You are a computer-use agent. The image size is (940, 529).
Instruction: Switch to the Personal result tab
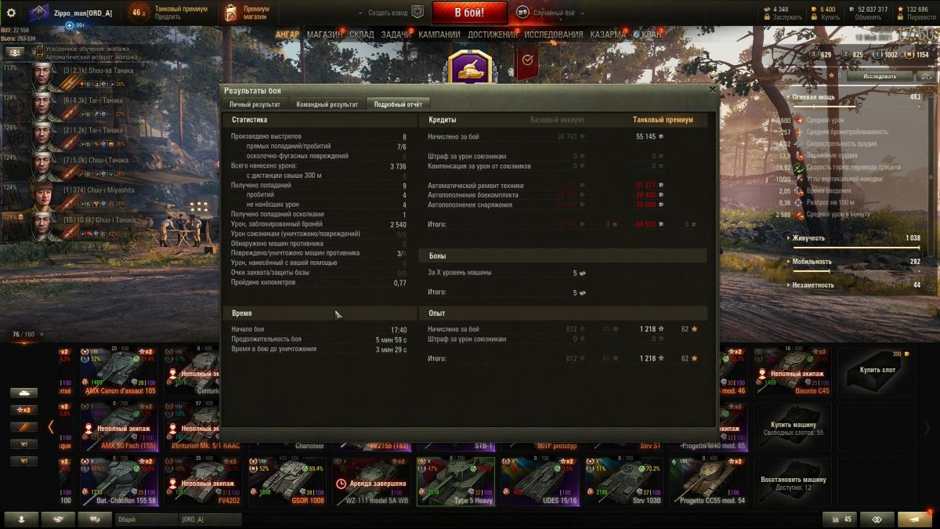[255, 104]
